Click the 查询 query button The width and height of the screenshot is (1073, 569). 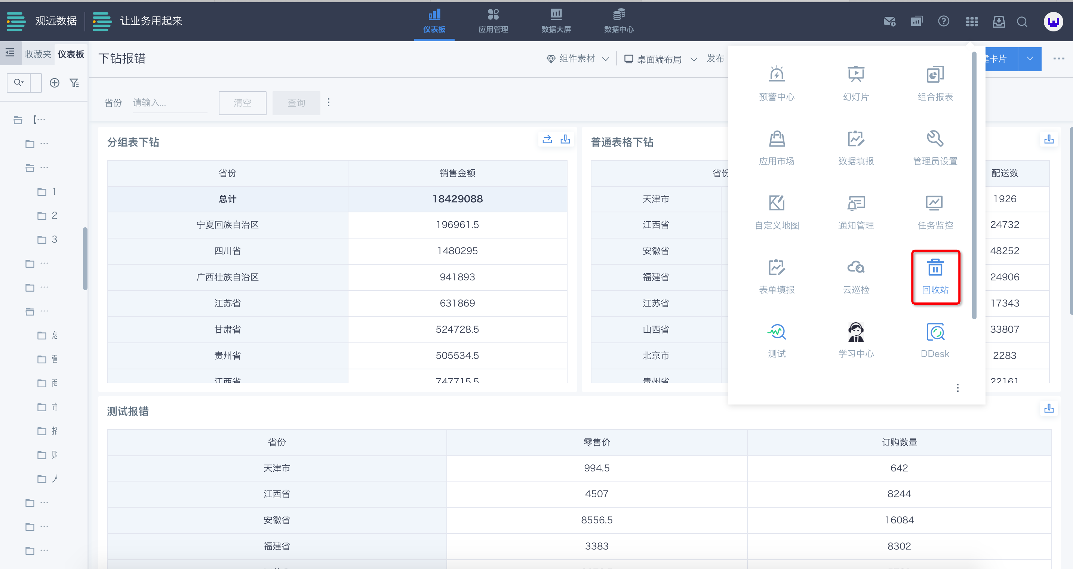tap(296, 103)
